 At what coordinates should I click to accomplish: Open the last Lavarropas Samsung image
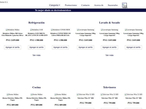(x=134, y=30)
